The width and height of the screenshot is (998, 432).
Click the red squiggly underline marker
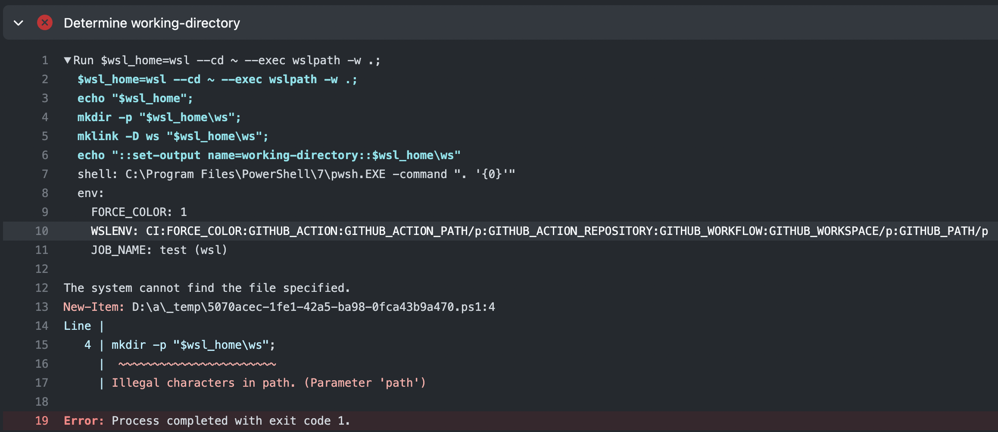point(197,364)
